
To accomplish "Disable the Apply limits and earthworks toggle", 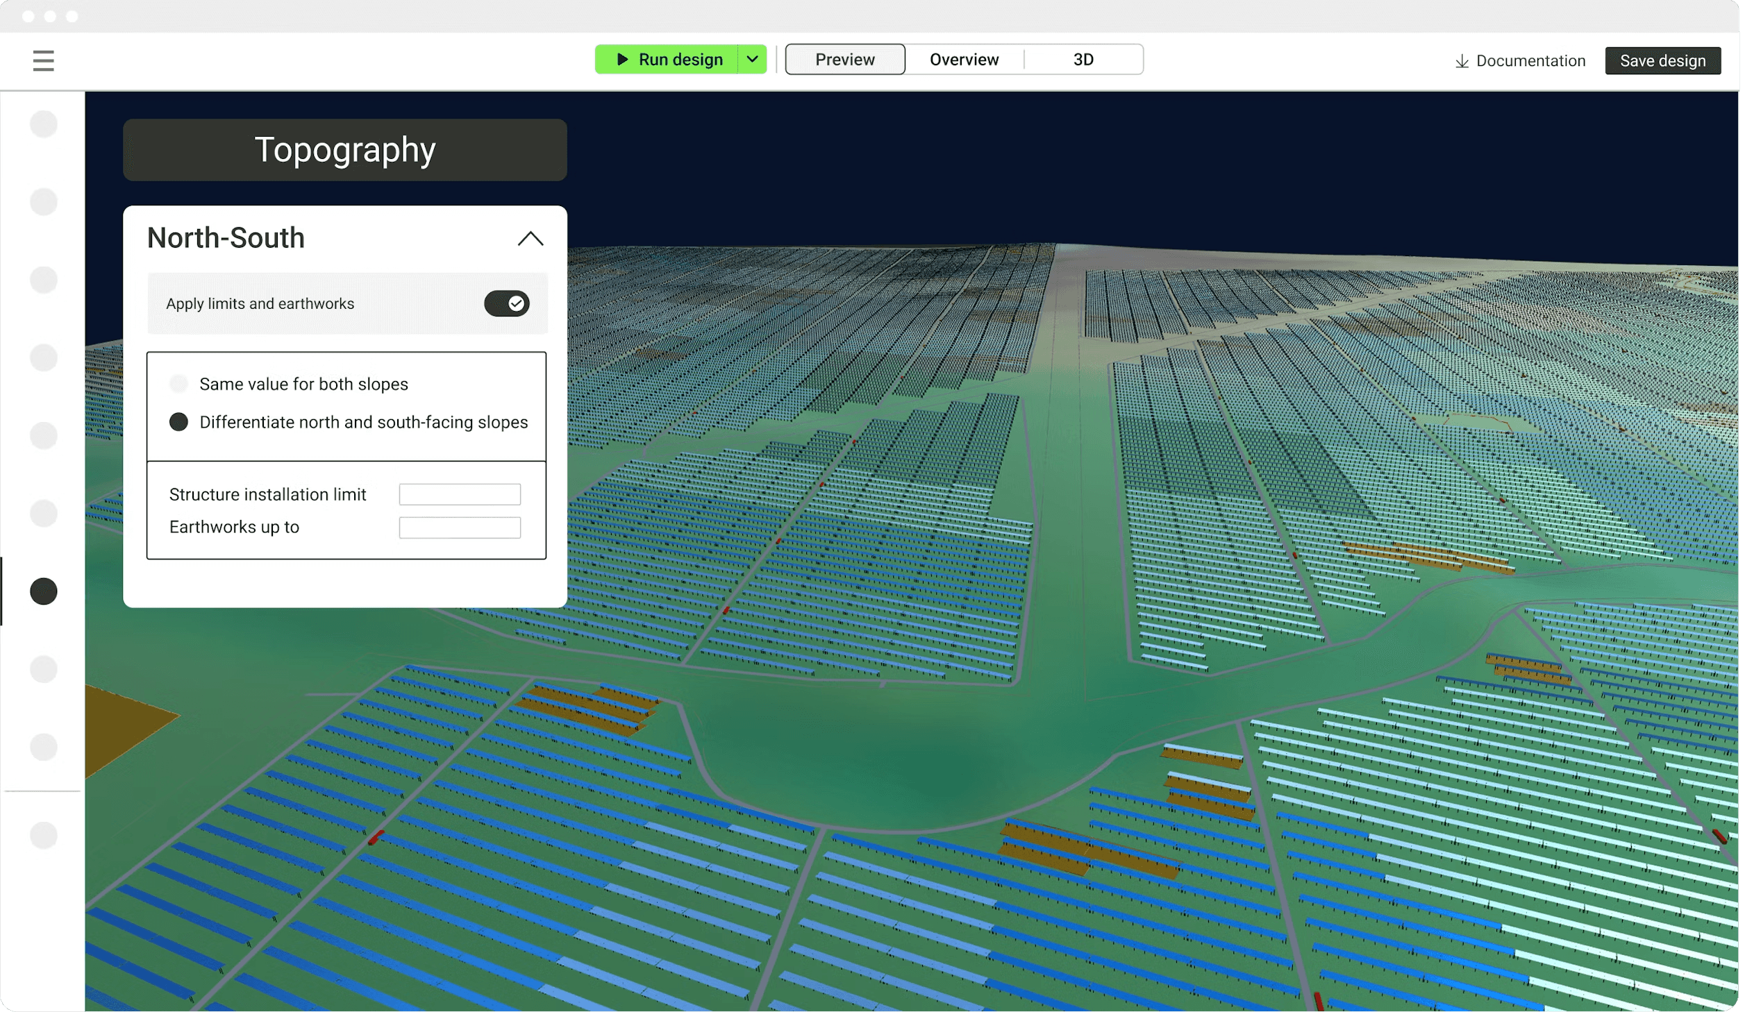I will pyautogui.click(x=506, y=303).
